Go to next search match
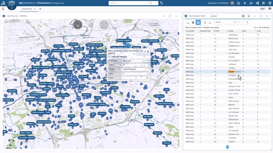This screenshot has width=273, height=153. (244, 22)
